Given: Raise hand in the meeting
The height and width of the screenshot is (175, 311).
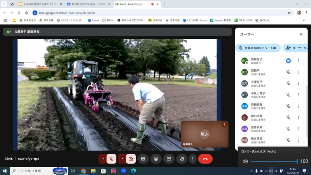Looking at the screenshot, I should point(182,159).
